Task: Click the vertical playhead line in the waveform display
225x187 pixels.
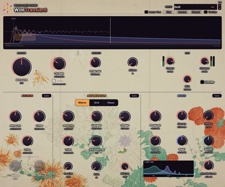Action: point(110,30)
